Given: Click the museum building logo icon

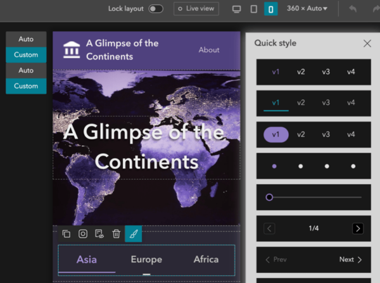Looking at the screenshot, I should (x=72, y=49).
